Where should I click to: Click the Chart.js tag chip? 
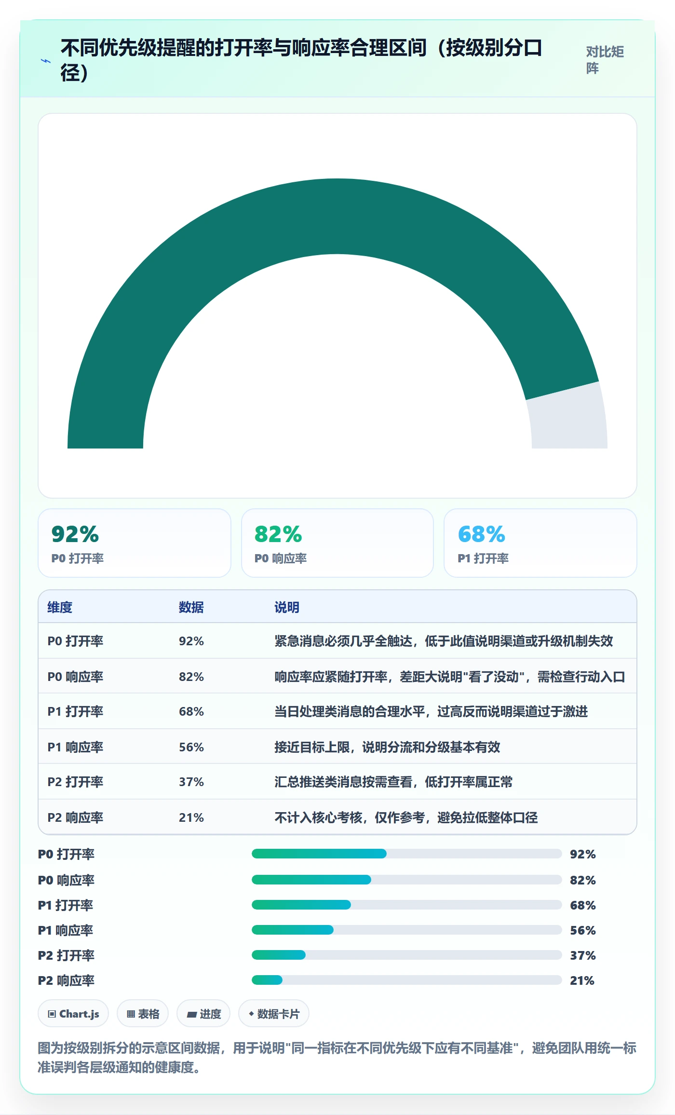(x=73, y=1014)
